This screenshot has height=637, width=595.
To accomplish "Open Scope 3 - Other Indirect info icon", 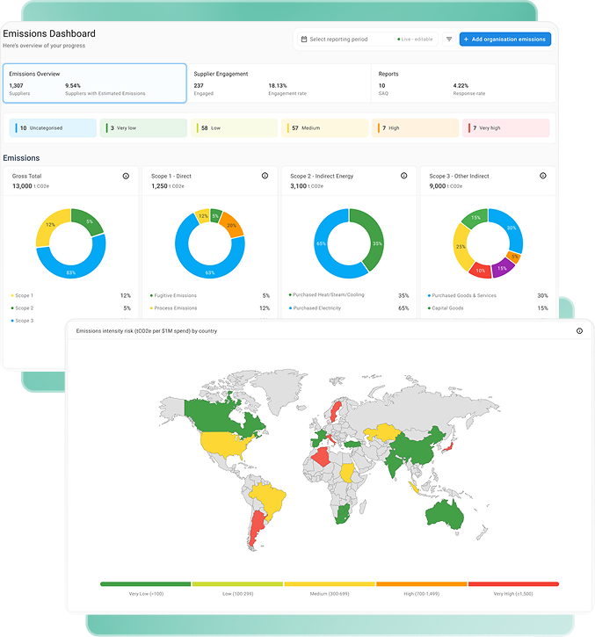I will (x=542, y=176).
